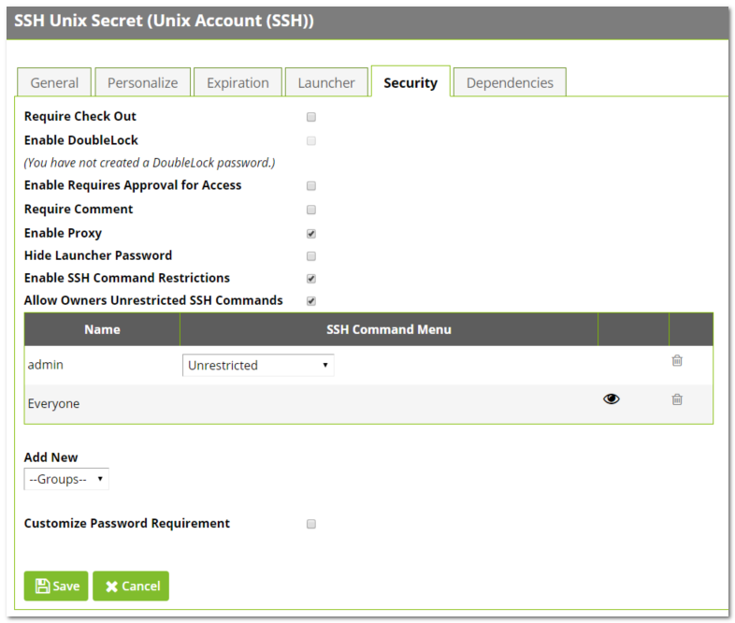Toggle the Enable Proxy checkbox
This screenshot has height=623, width=735.
click(311, 234)
